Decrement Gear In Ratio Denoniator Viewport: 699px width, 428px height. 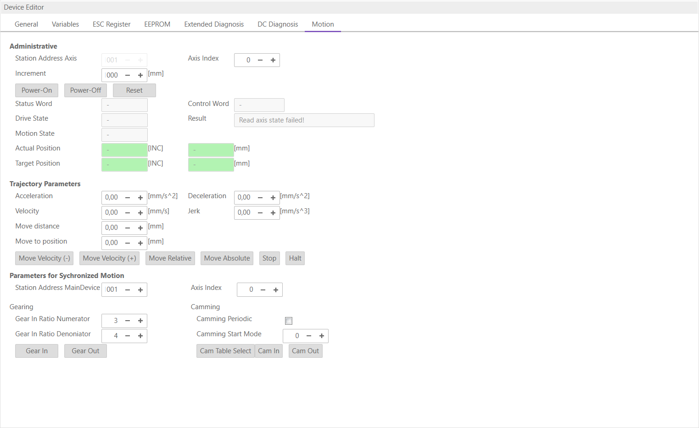pos(128,336)
